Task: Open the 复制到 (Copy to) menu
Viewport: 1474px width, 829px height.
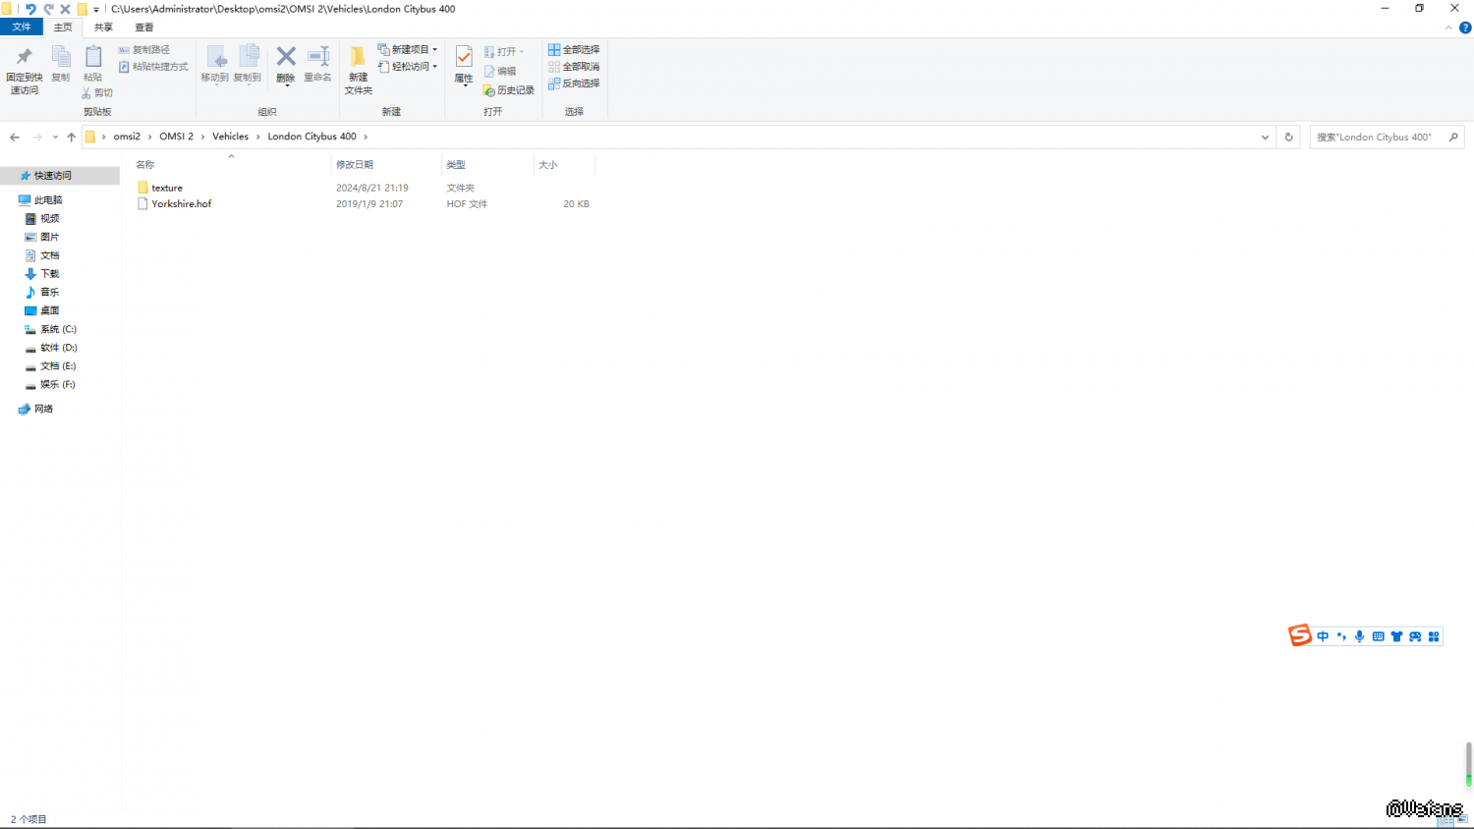Action: point(248,65)
